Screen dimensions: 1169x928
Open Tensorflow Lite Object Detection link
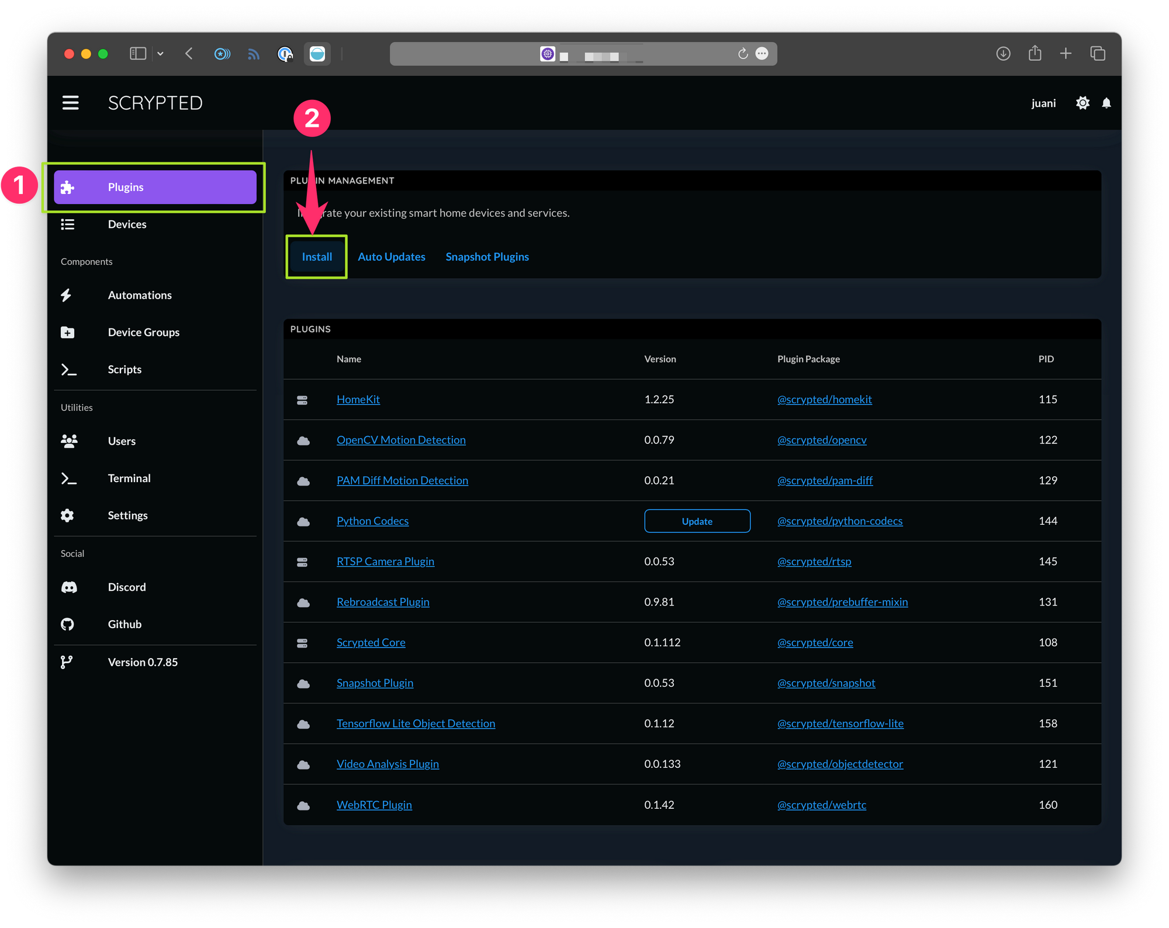pos(416,723)
